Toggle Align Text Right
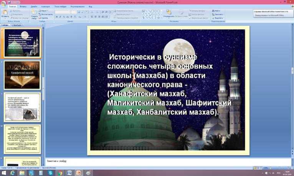 coord(99,17)
